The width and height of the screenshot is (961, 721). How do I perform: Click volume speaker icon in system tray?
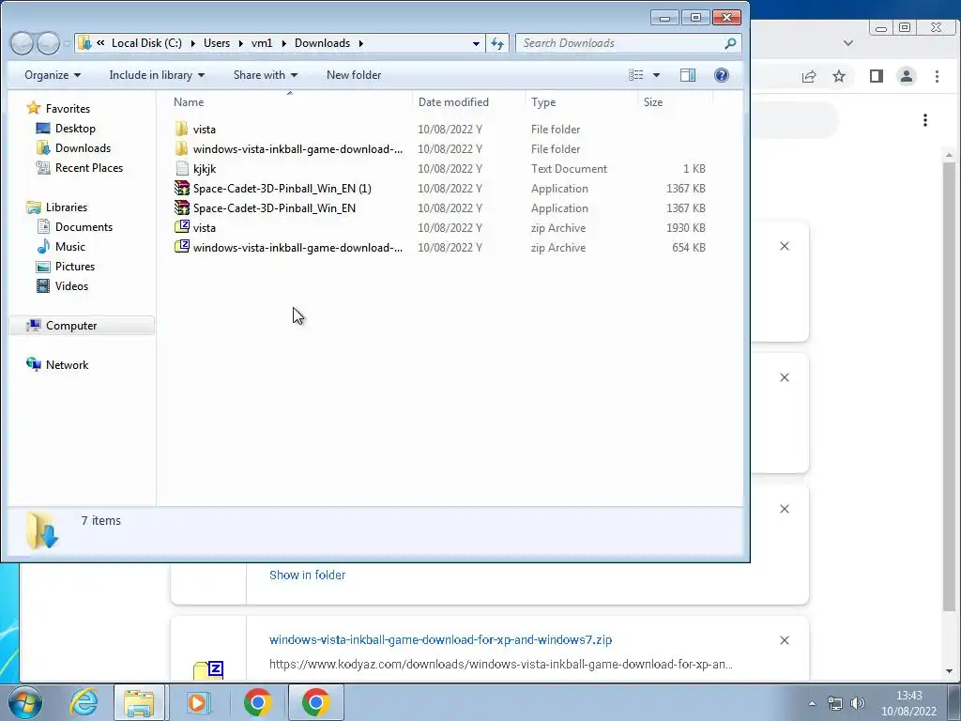click(858, 702)
